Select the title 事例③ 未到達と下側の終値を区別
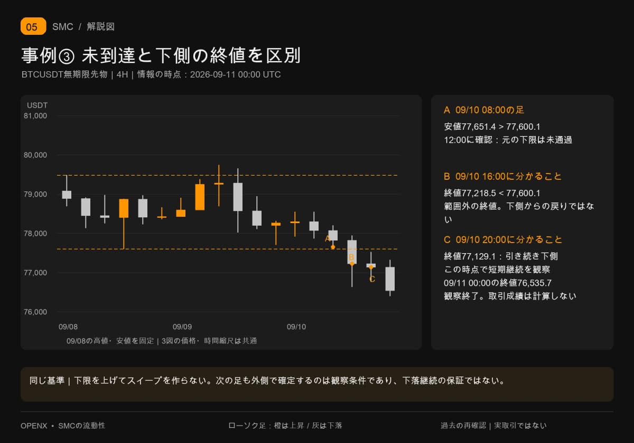This screenshot has width=634, height=443. (x=161, y=55)
